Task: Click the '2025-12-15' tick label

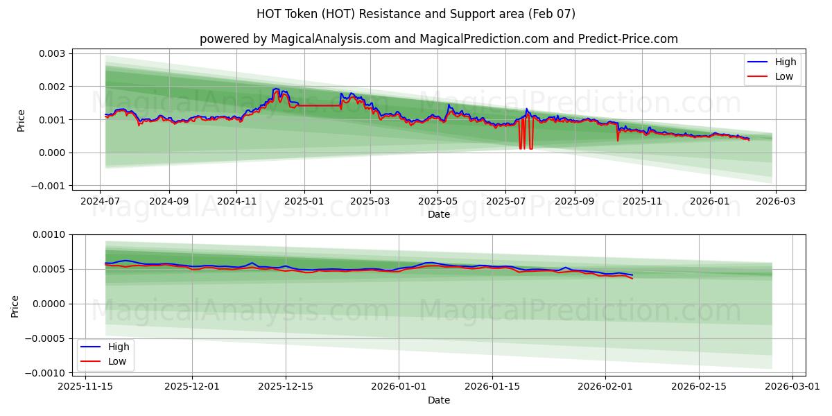Action: coord(286,387)
